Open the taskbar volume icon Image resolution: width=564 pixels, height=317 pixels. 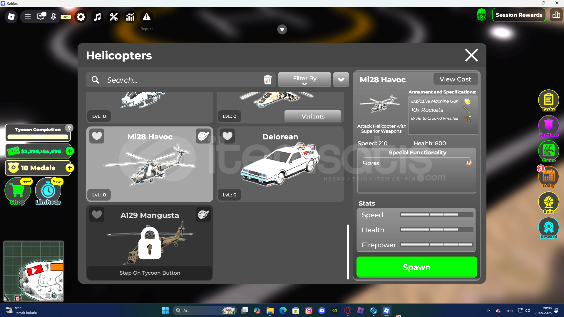coord(528,311)
